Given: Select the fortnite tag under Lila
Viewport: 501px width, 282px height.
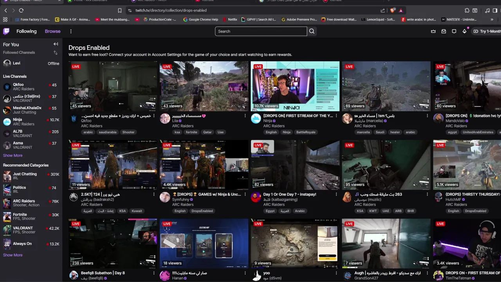Looking at the screenshot, I should (x=191, y=132).
